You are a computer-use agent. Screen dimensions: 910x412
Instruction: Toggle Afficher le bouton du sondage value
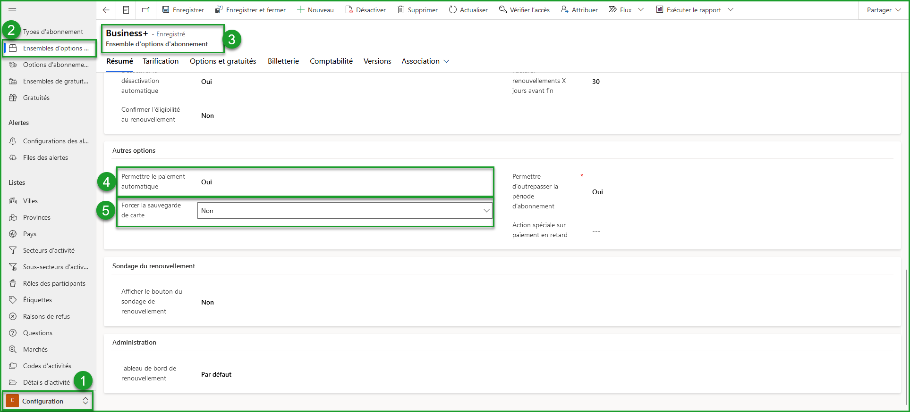pos(207,302)
